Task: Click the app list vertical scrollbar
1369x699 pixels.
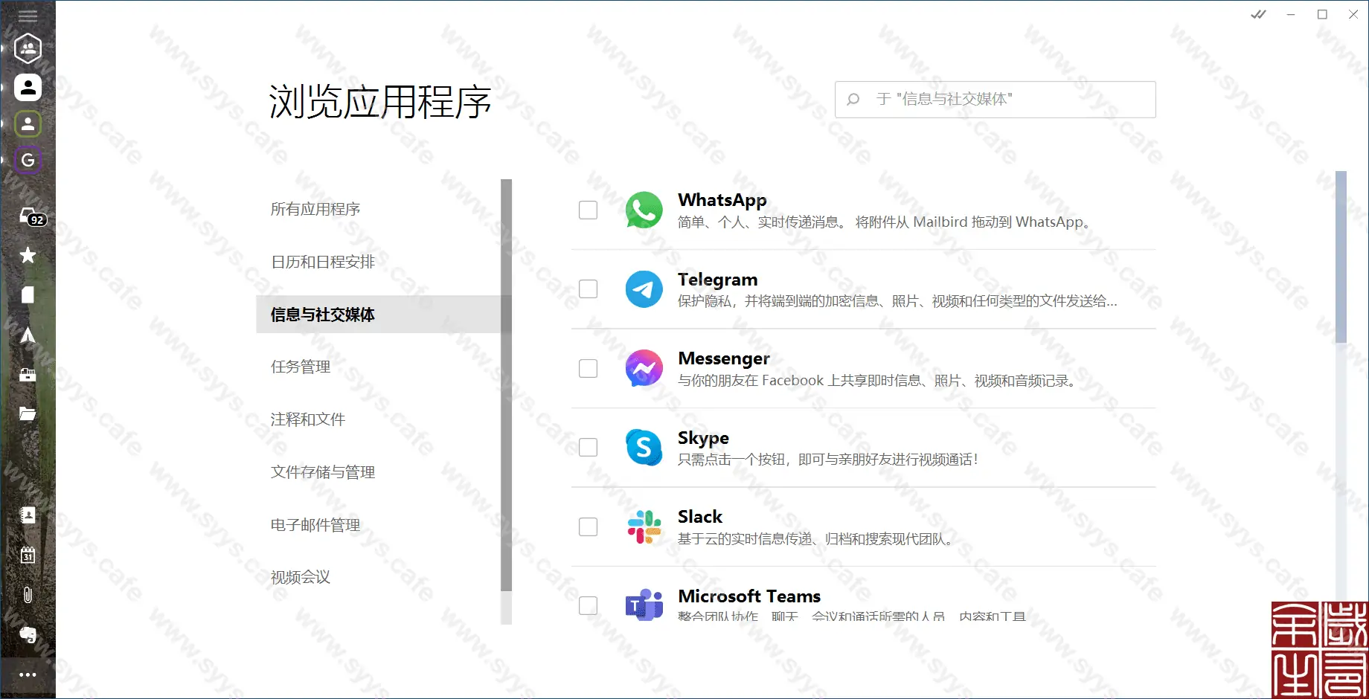Action: [x=1341, y=257]
